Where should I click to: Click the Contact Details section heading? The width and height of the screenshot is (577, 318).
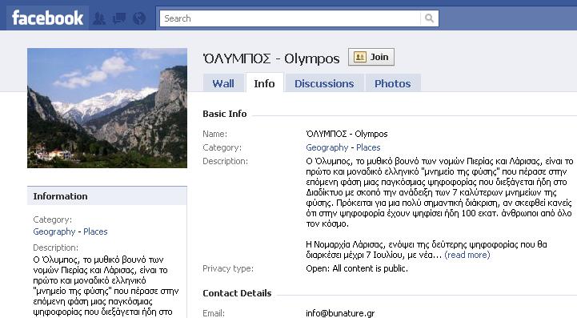pos(237,293)
